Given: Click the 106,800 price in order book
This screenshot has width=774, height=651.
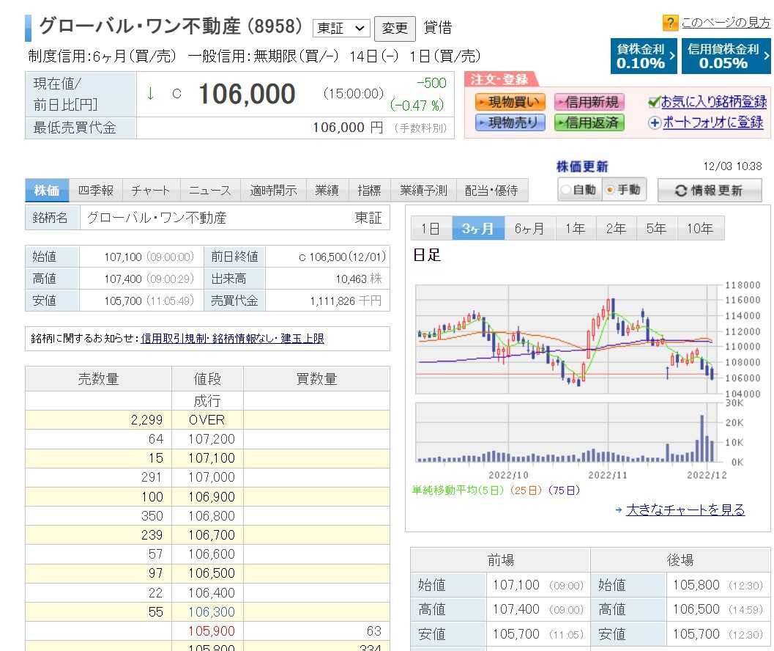Looking at the screenshot, I should (x=212, y=516).
